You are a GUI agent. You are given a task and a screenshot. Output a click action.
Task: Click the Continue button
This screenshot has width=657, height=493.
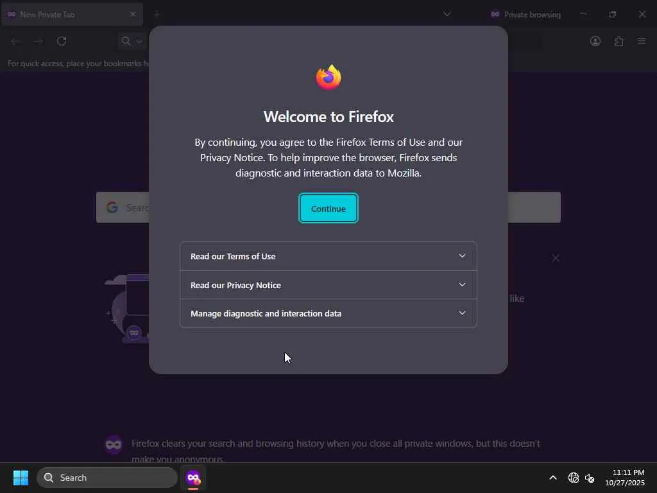coord(328,209)
